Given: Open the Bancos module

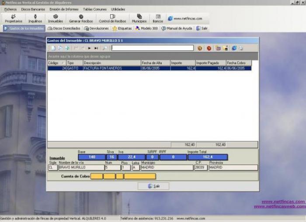Looking at the screenshot, I should tap(158, 19).
